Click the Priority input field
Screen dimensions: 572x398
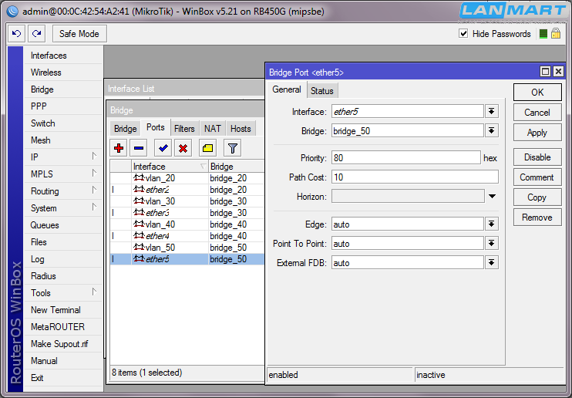coord(405,158)
